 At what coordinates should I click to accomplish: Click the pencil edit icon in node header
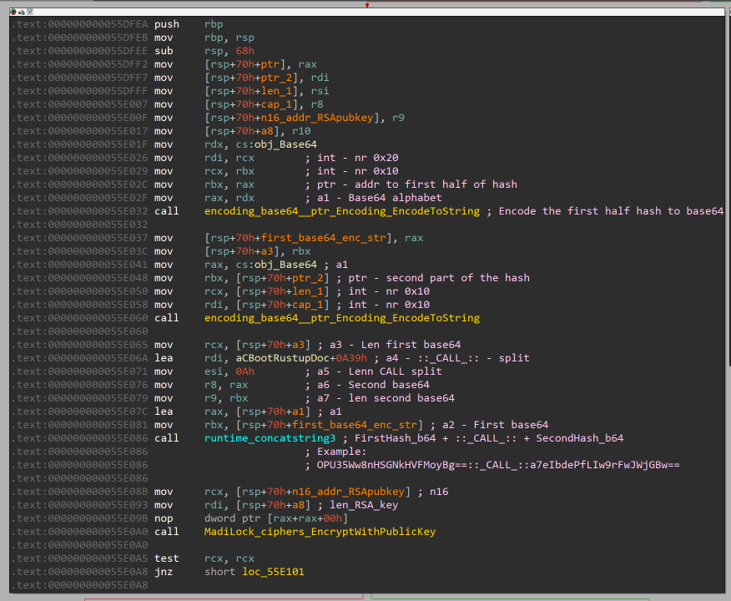[22, 12]
